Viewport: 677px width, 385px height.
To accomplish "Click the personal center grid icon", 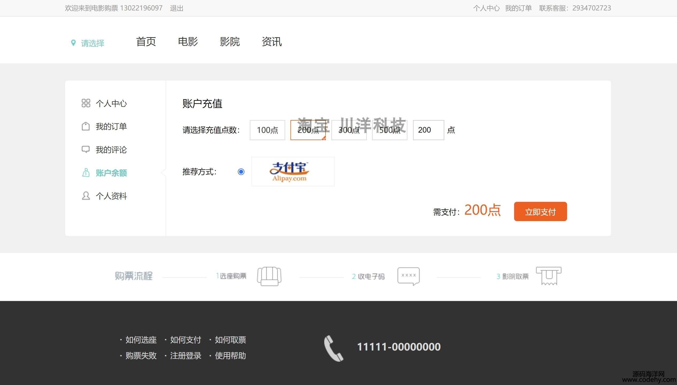I will 86,103.
